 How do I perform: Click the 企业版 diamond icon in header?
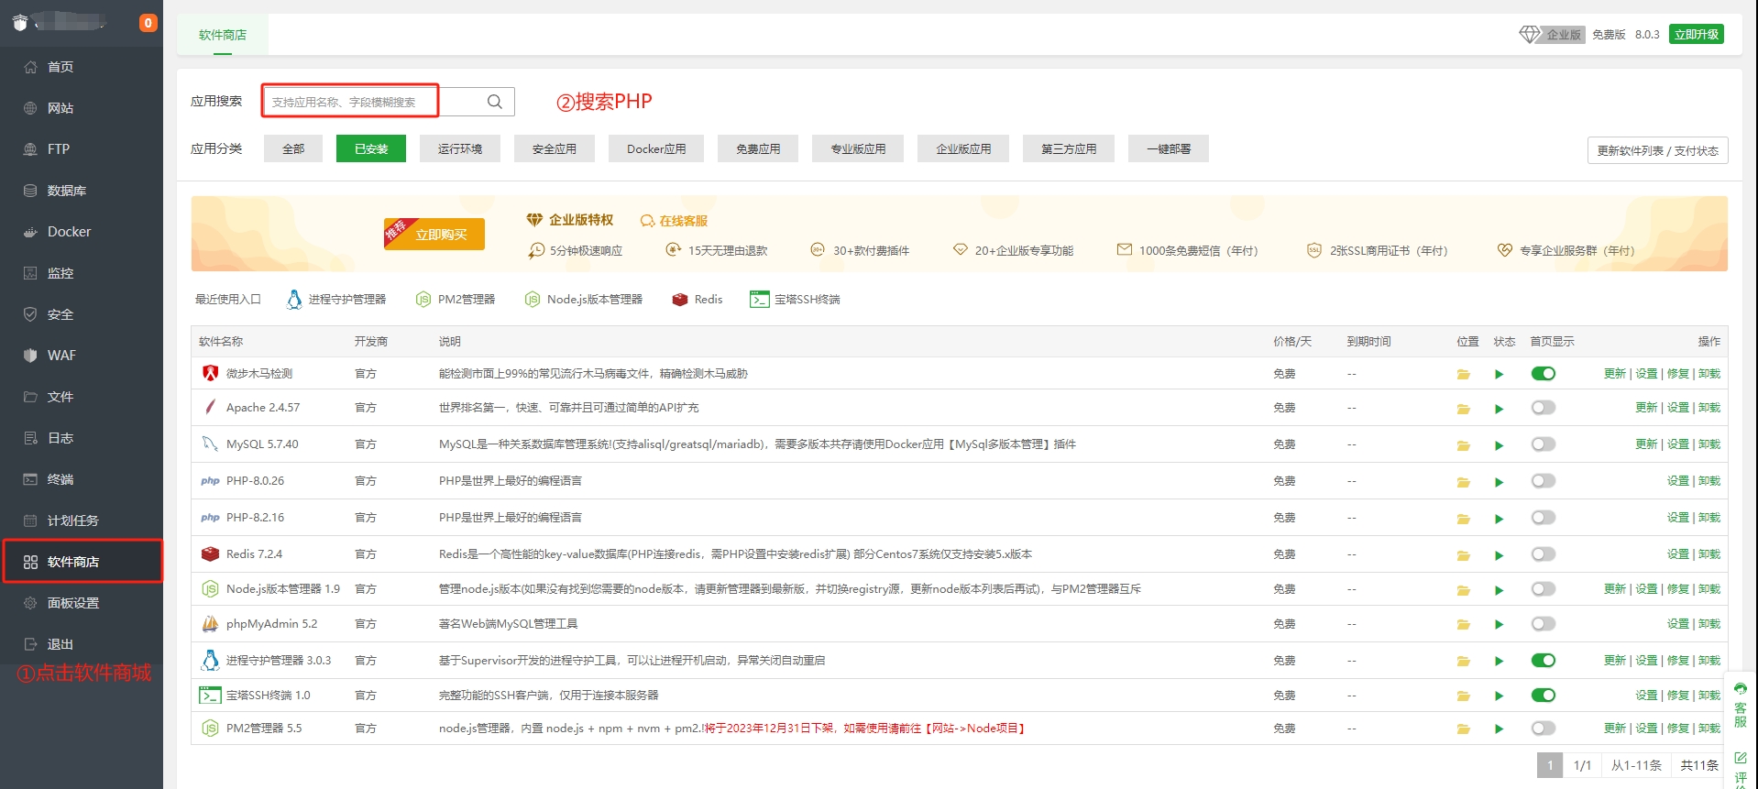(x=1530, y=35)
